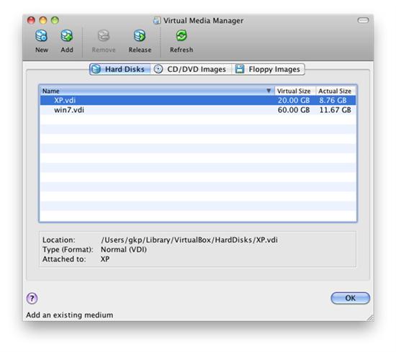
Task: Select the win7.vdi disk row
Action: (198, 110)
